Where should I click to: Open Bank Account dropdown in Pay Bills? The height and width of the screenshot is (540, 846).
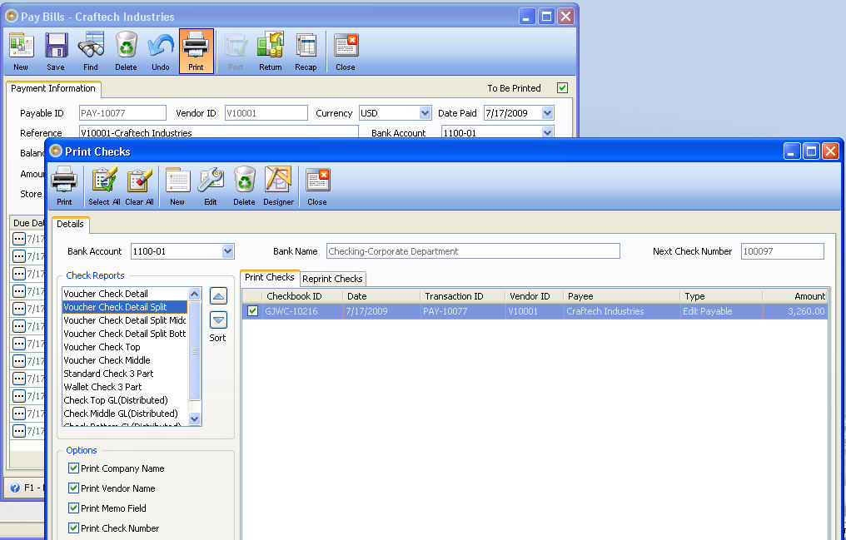(x=548, y=132)
